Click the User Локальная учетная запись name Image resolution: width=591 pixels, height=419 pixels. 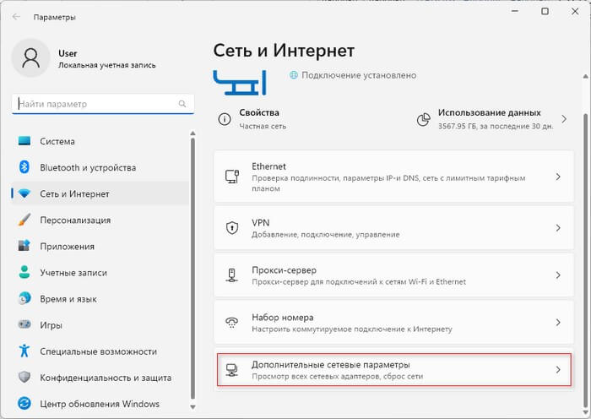107,59
